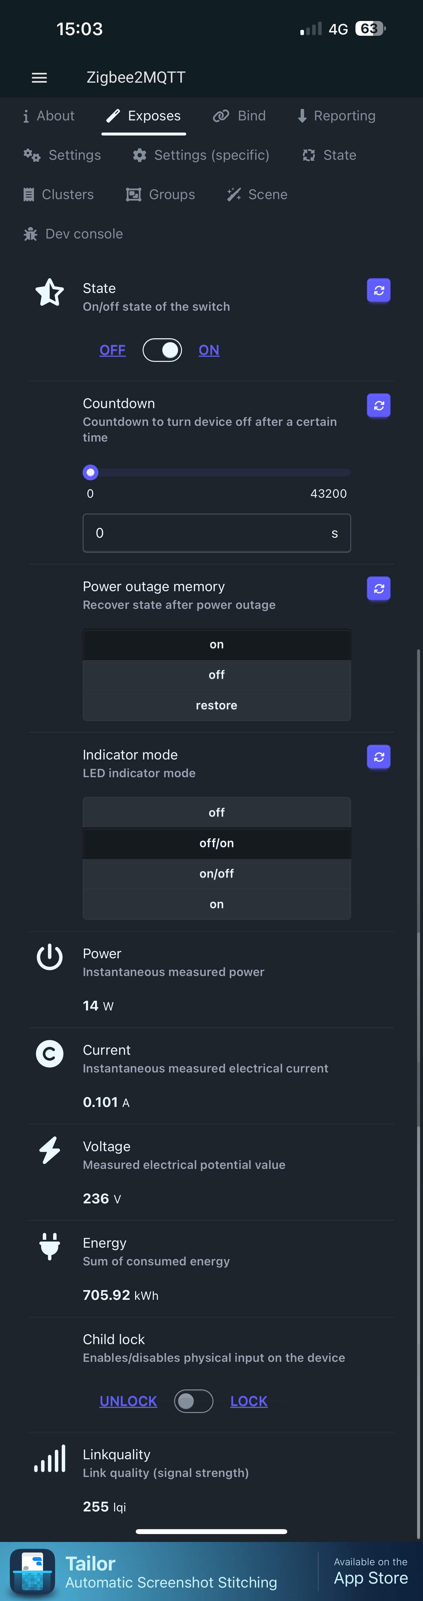
Task: Click the OFF link for State
Action: coord(112,350)
